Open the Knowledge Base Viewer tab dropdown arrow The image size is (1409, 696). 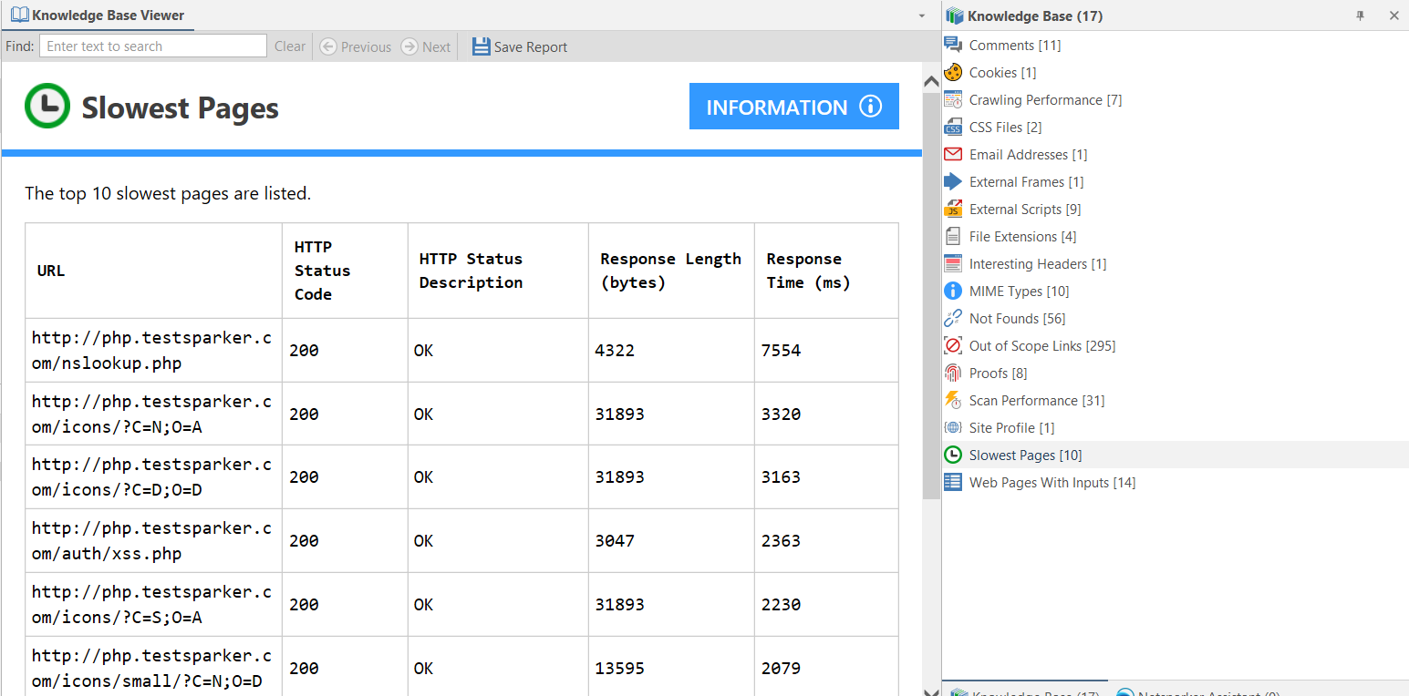point(921,15)
